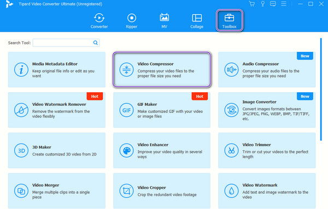Viewport: 328px width, 209px height.
Task: Click 'Merge multiple clips' description
Action: coord(61,195)
